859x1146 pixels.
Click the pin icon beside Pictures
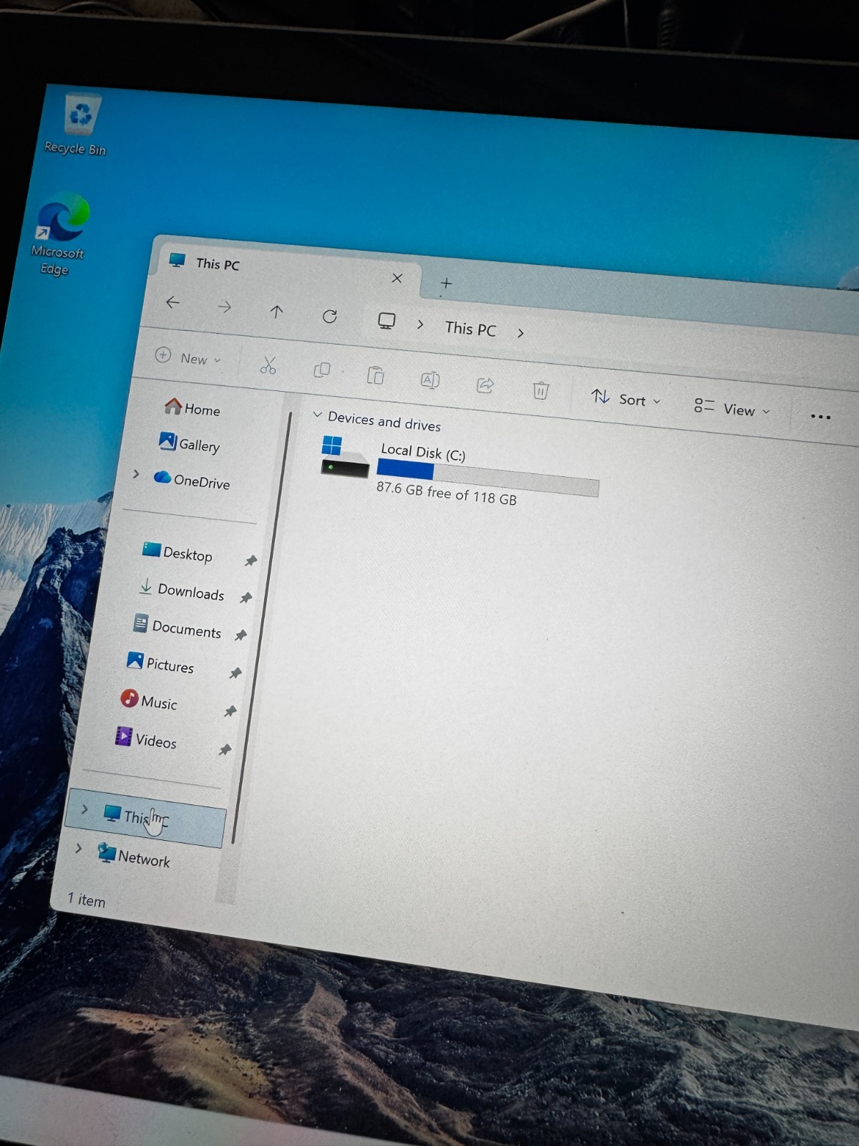coord(236,673)
